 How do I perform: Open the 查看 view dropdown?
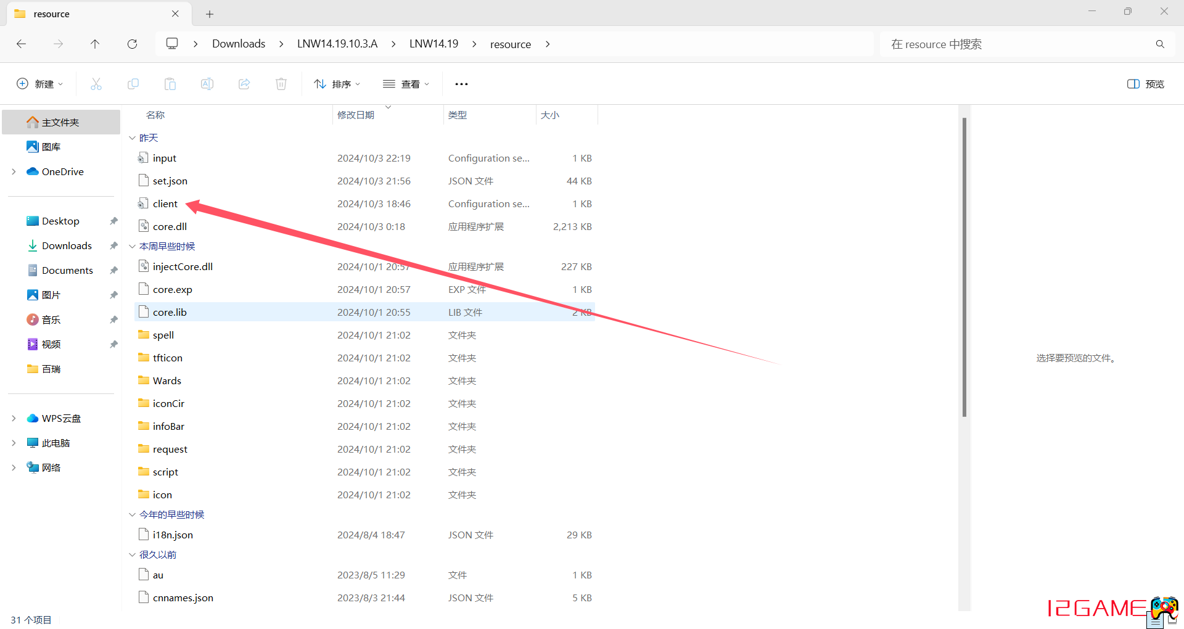[x=406, y=84]
